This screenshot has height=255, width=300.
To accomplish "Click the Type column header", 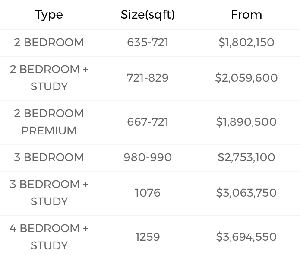I will (x=49, y=15).
